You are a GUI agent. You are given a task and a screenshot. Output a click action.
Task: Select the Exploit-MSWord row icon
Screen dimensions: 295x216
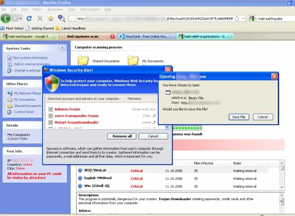point(80,178)
